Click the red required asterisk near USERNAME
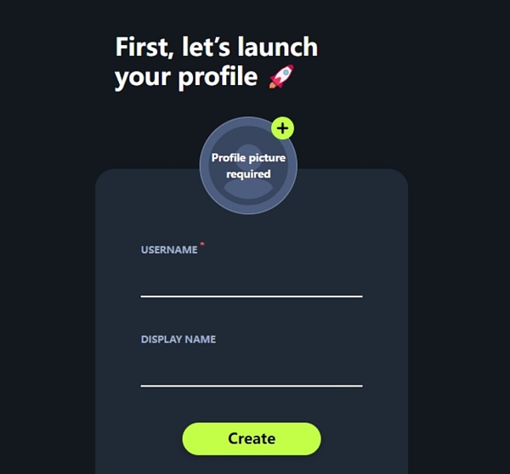 (202, 244)
